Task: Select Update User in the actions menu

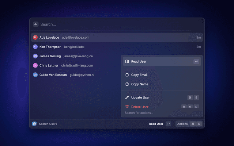Action: pyautogui.click(x=140, y=97)
